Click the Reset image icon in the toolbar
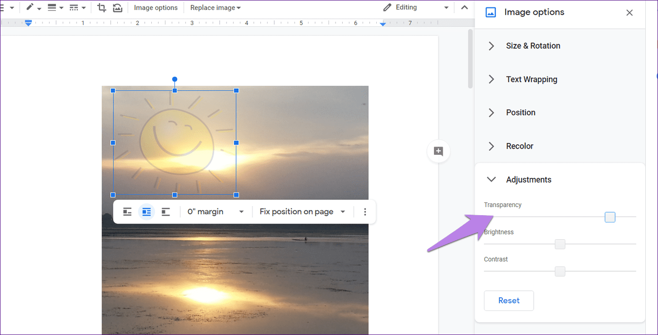The width and height of the screenshot is (658, 335). click(117, 8)
